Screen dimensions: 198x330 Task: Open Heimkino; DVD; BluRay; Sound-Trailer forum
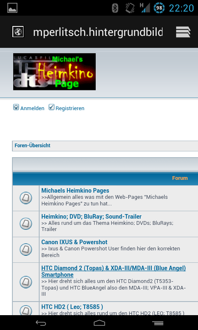point(91,217)
